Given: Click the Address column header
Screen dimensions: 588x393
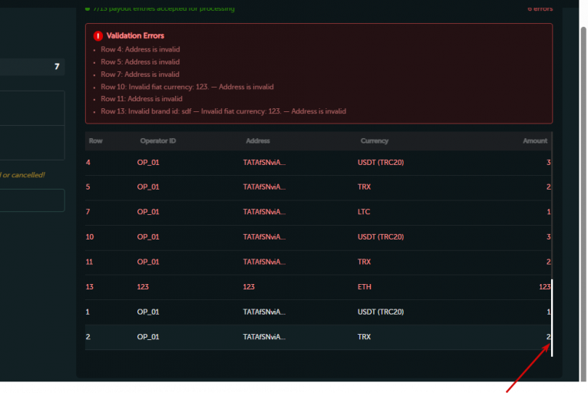Looking at the screenshot, I should (x=258, y=141).
